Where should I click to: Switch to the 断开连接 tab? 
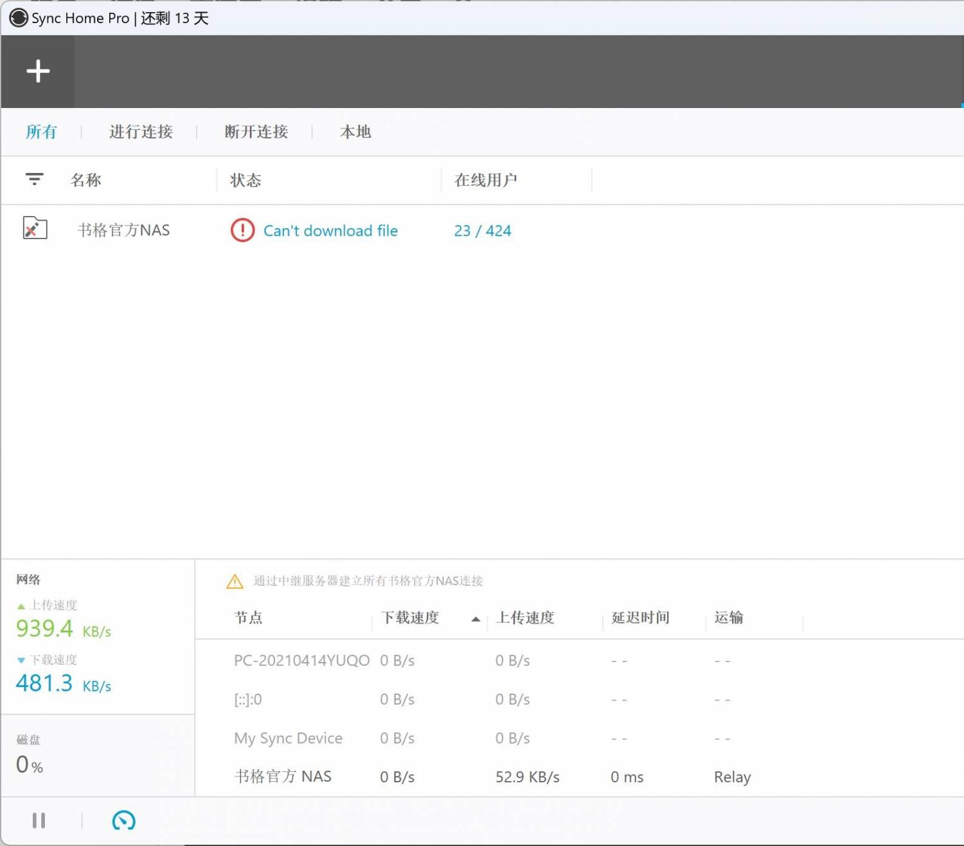(x=256, y=132)
